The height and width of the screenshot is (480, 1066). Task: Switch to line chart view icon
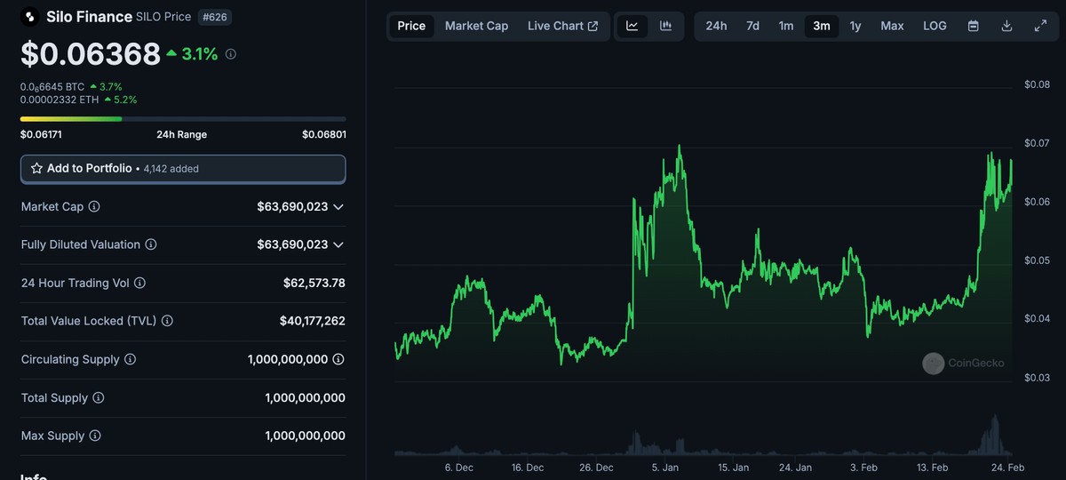tap(632, 26)
